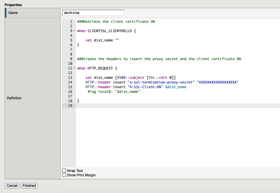The width and height of the screenshot is (280, 193).
Task: Click the XXXXXXXXXXXXXXXXXX secret string value
Action: [218, 82]
